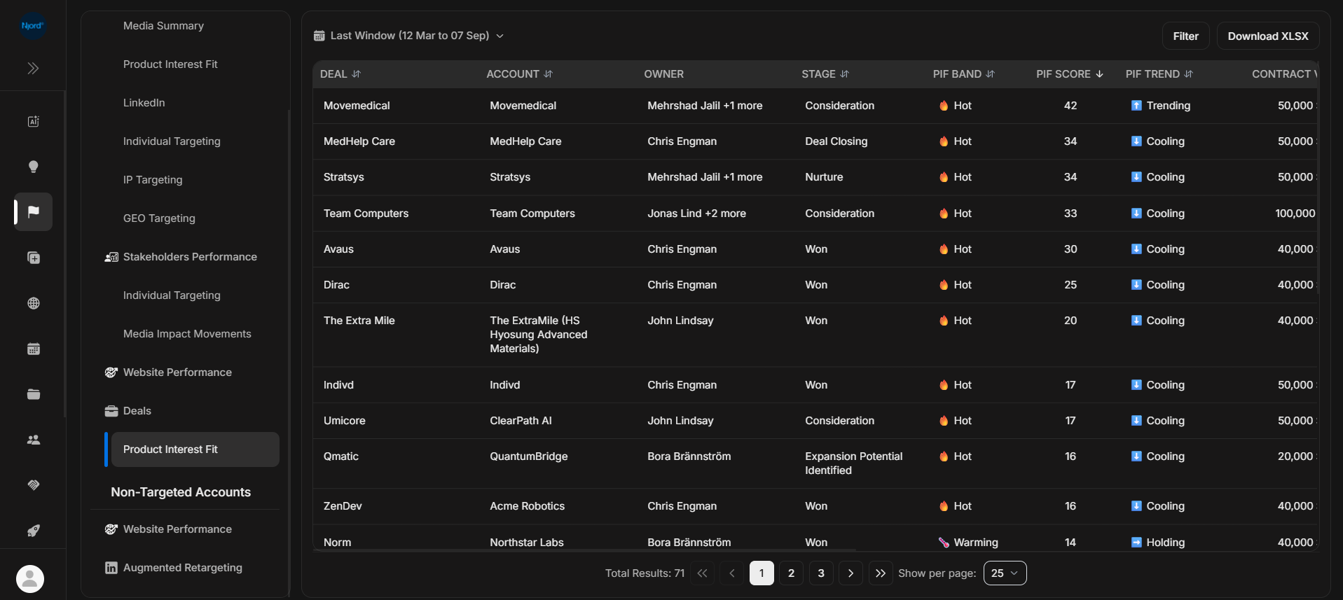Open Individual Targeting under Stakeholders Performance
Viewport: 1343px width, 600px height.
pos(172,295)
